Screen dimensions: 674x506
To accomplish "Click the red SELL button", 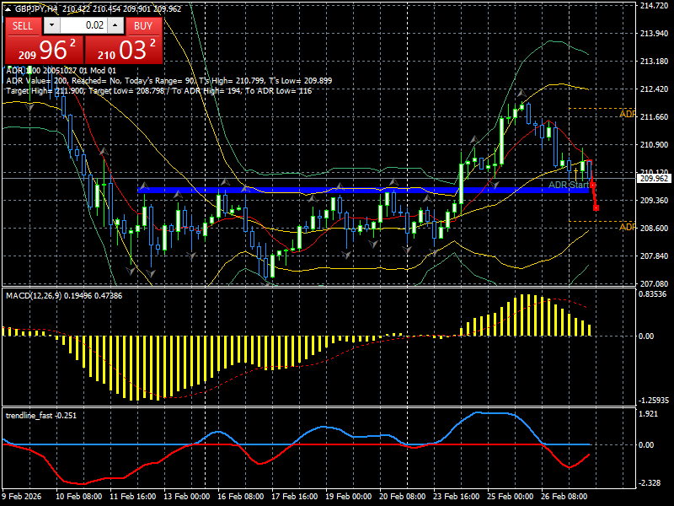I will tap(24, 26).
